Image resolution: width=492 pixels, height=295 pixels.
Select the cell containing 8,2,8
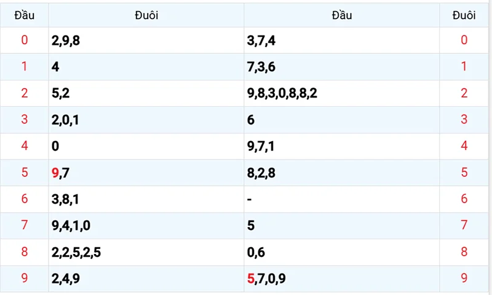coord(261,173)
